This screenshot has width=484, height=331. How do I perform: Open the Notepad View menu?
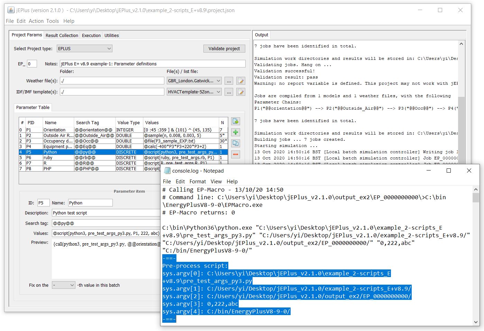tap(216, 181)
